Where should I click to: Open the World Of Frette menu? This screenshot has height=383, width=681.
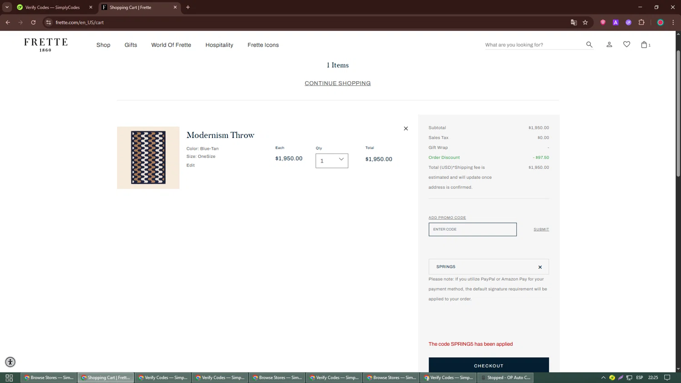coord(171,45)
